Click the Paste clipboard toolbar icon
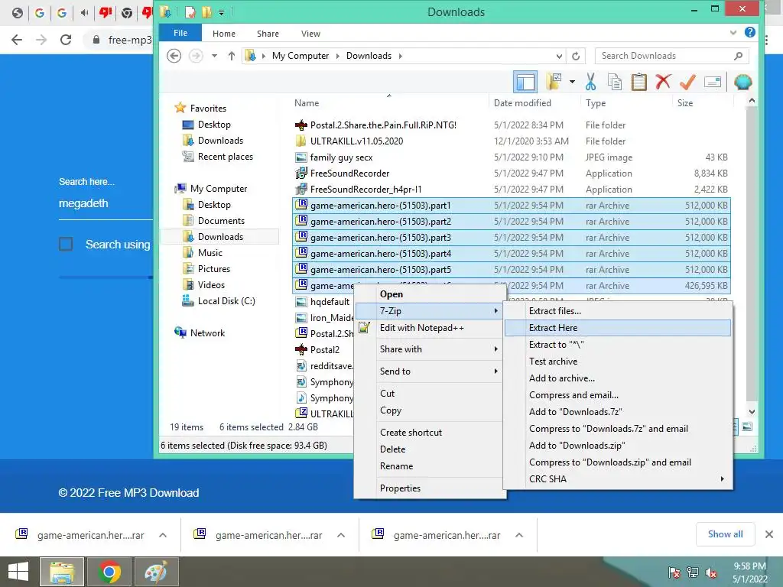 point(638,82)
